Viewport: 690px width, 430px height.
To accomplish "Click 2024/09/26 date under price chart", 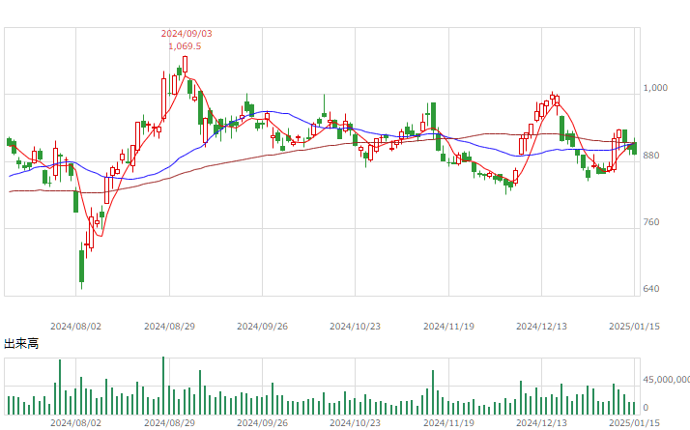I will click(262, 327).
